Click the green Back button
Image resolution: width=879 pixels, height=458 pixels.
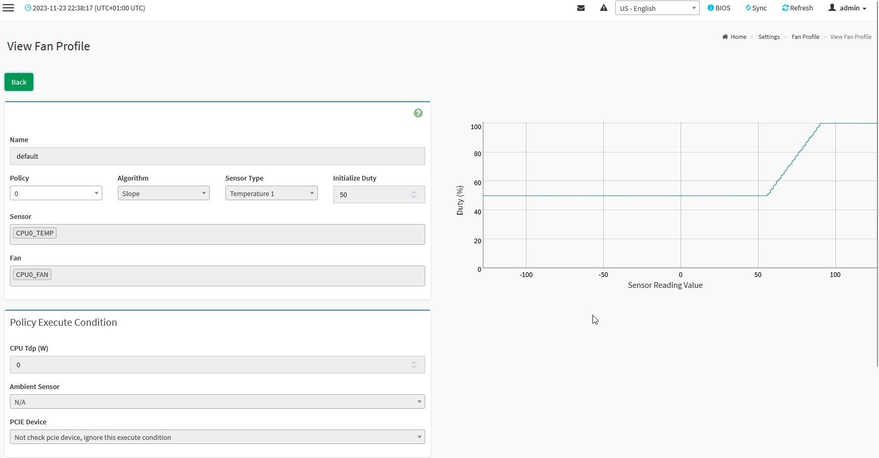19,82
